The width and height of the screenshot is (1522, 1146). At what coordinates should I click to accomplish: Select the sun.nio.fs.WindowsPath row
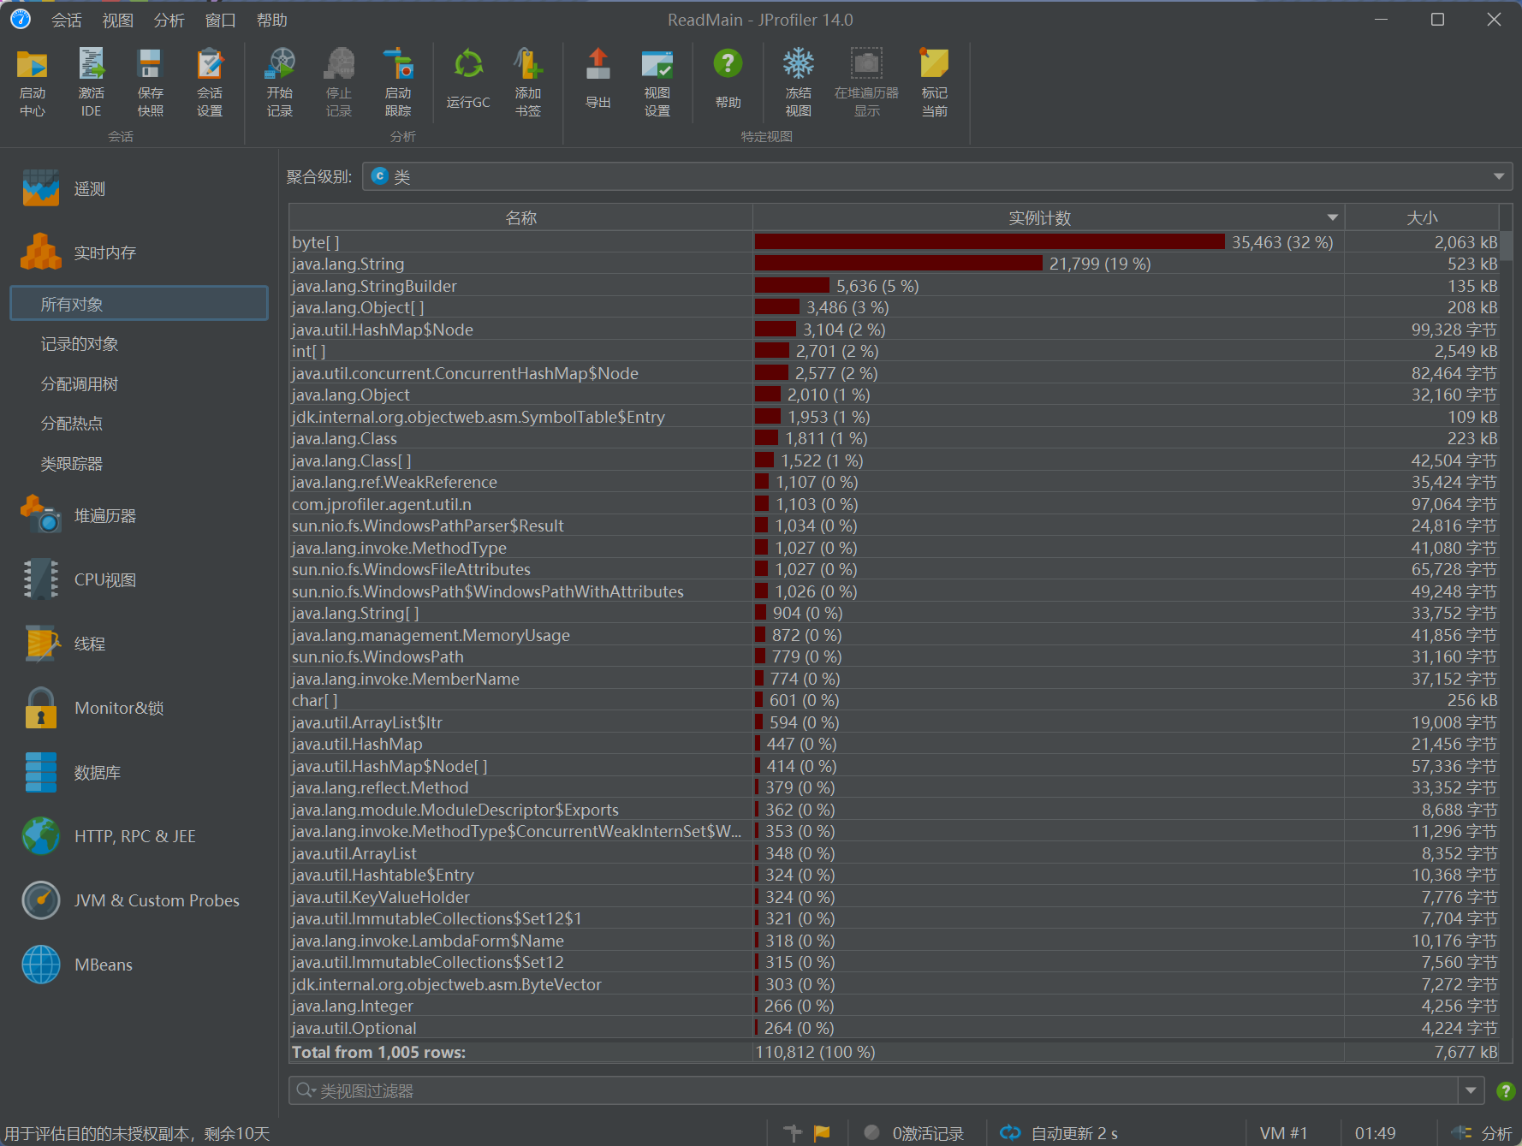coord(895,656)
